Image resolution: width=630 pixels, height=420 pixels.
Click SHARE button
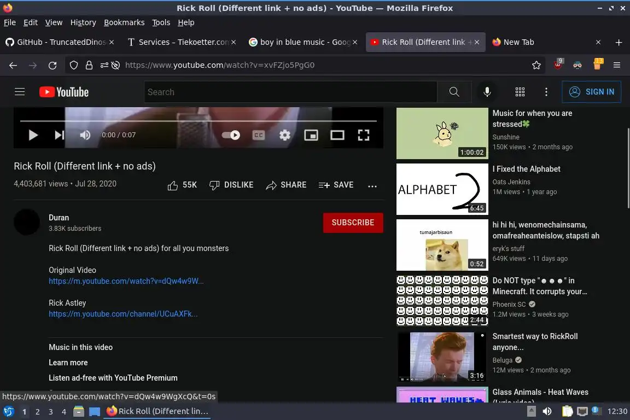click(286, 185)
